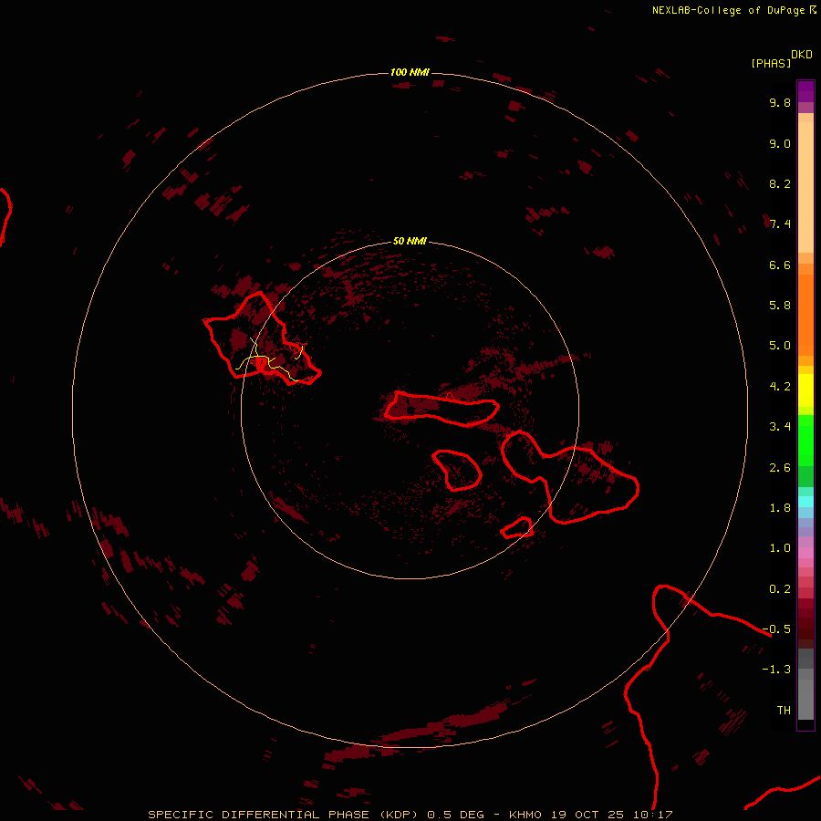Click the bright green color bar segment

(x=805, y=440)
